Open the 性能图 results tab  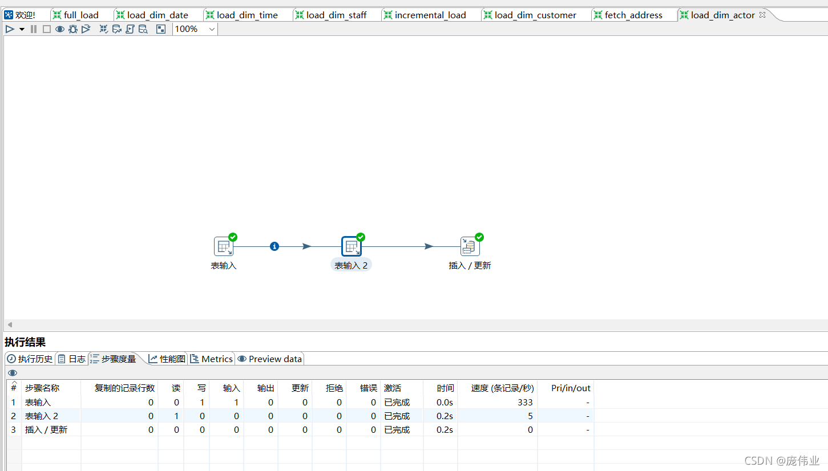point(167,359)
